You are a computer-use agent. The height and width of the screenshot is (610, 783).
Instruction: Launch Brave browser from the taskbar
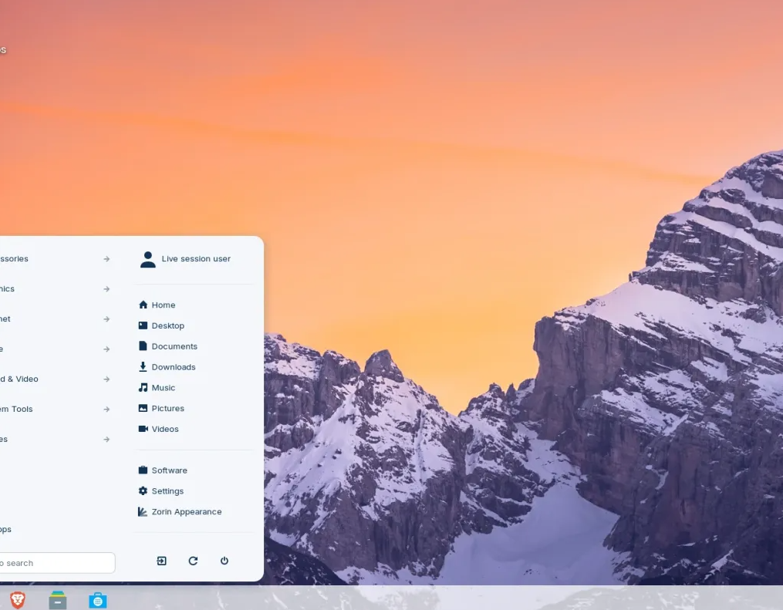point(17,600)
